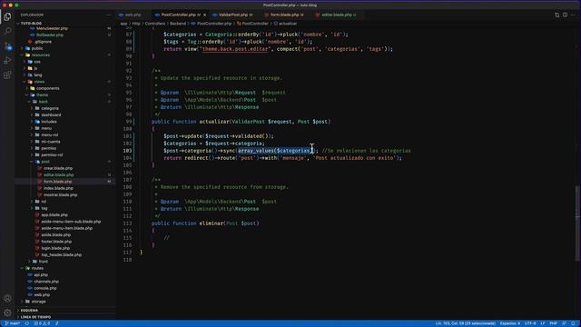Open the Explorer view in activity bar
This screenshot has height=327, width=581.
(7, 16)
